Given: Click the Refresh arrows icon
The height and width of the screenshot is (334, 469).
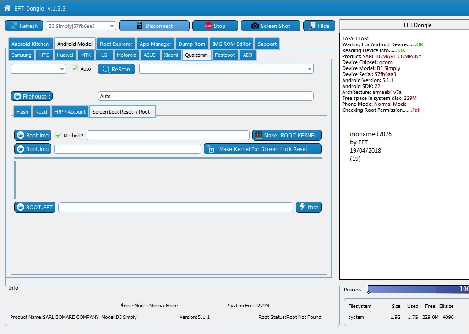Looking at the screenshot, I should click(14, 26).
